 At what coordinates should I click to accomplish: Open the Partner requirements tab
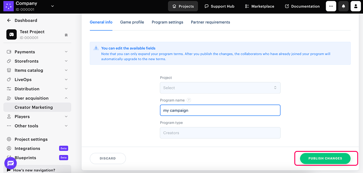[210, 22]
